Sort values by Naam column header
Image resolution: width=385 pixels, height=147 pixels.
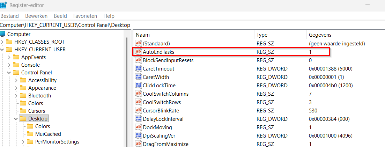pyautogui.click(x=142, y=35)
